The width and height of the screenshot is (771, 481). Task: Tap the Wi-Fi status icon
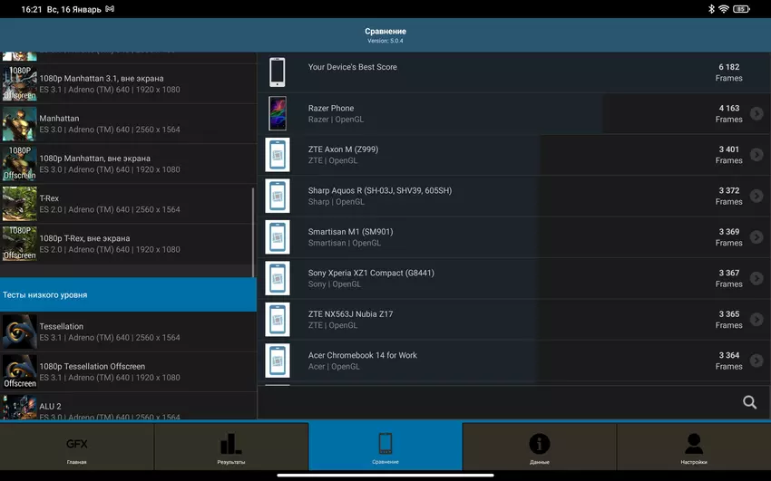(x=724, y=9)
